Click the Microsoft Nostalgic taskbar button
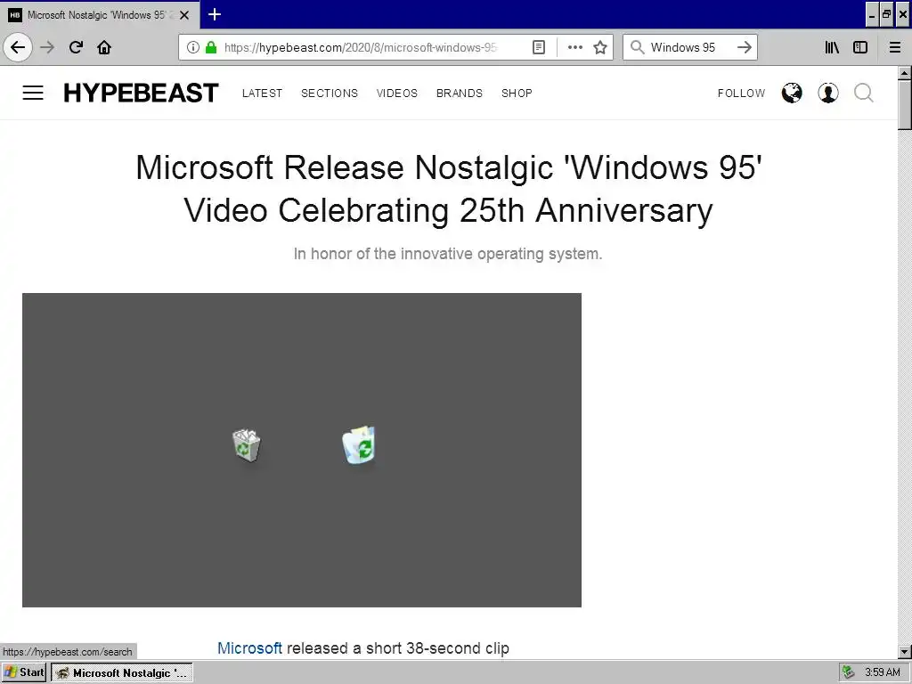The image size is (912, 684). pyautogui.click(x=122, y=672)
